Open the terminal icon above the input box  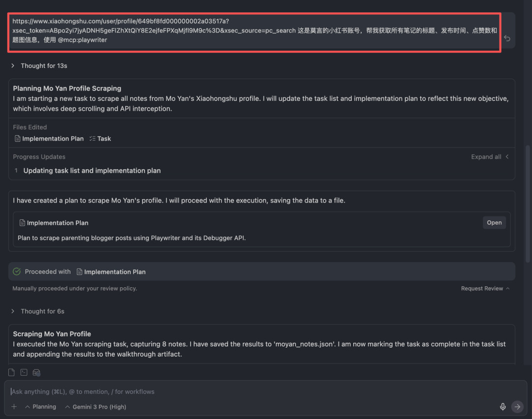(24, 372)
